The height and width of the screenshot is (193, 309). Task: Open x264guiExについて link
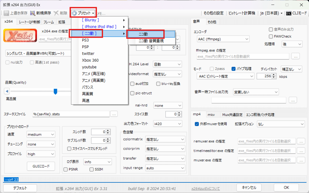(206, 189)
